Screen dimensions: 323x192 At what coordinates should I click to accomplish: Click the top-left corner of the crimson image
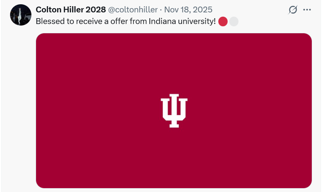click(43, 40)
